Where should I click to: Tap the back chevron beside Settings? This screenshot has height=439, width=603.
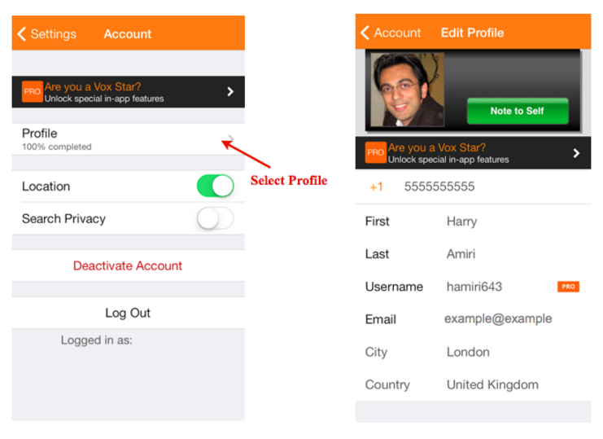point(21,34)
